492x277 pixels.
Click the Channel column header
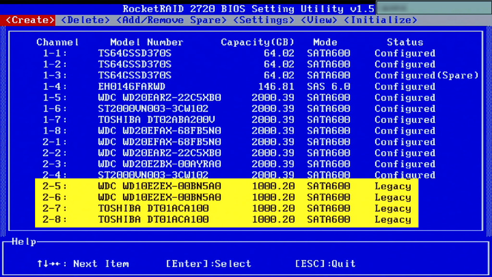[x=58, y=42]
